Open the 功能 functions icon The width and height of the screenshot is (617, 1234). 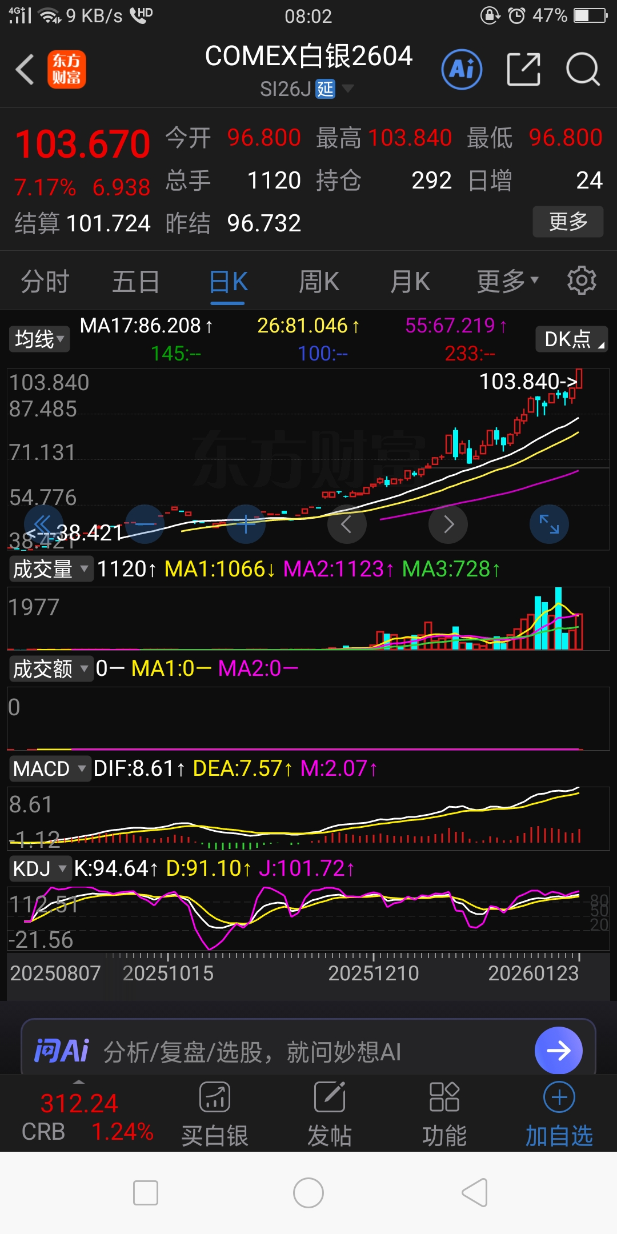tap(444, 1115)
